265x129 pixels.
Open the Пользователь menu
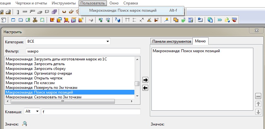point(93,3)
